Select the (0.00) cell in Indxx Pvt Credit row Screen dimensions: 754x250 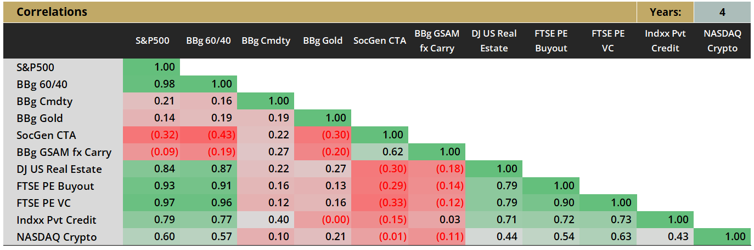coord(323,220)
